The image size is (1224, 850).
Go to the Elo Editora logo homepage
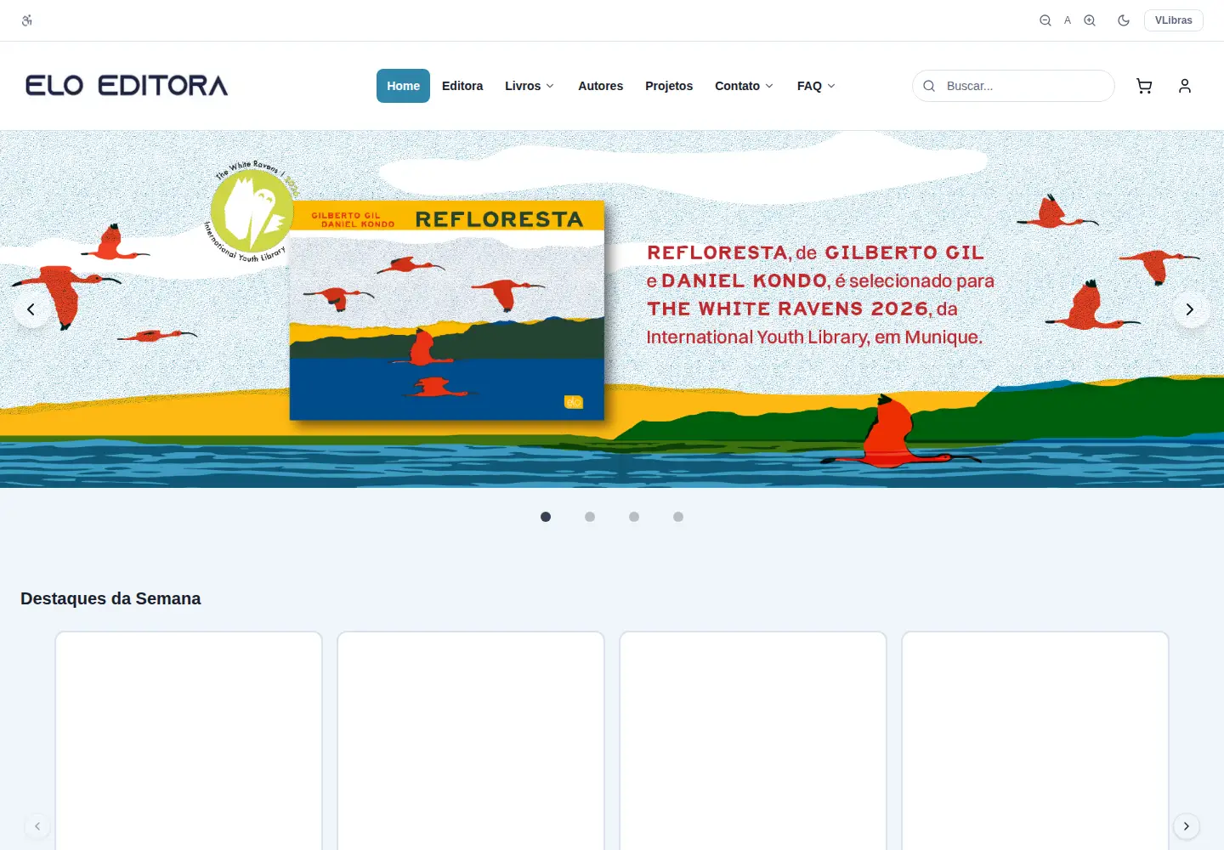click(x=127, y=86)
